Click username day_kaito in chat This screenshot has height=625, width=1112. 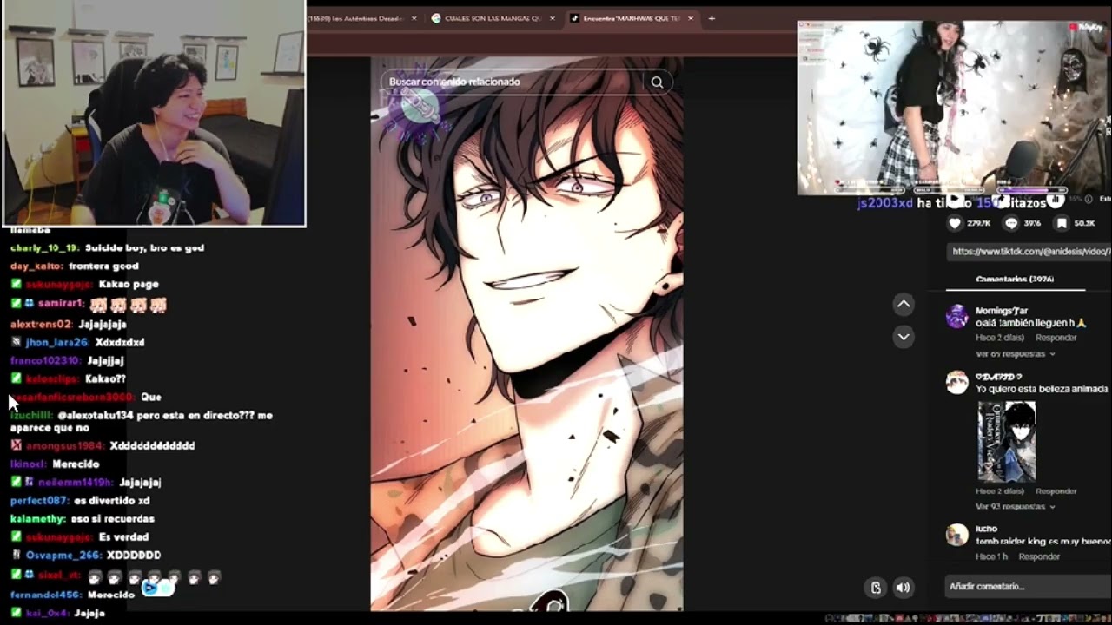36,266
